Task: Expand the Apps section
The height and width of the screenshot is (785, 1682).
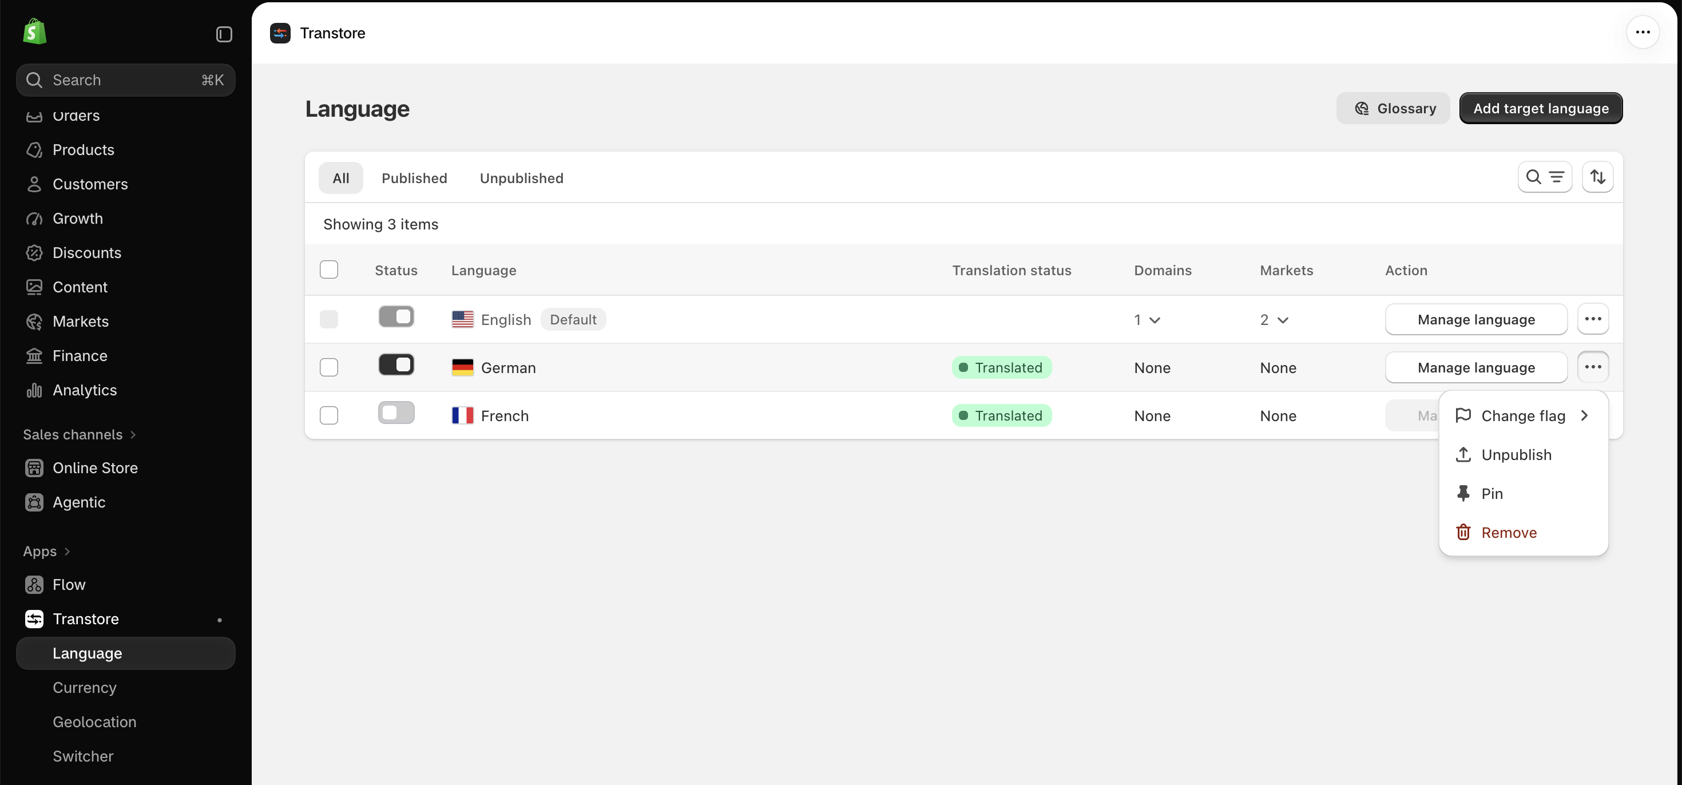Action: pyautogui.click(x=46, y=551)
